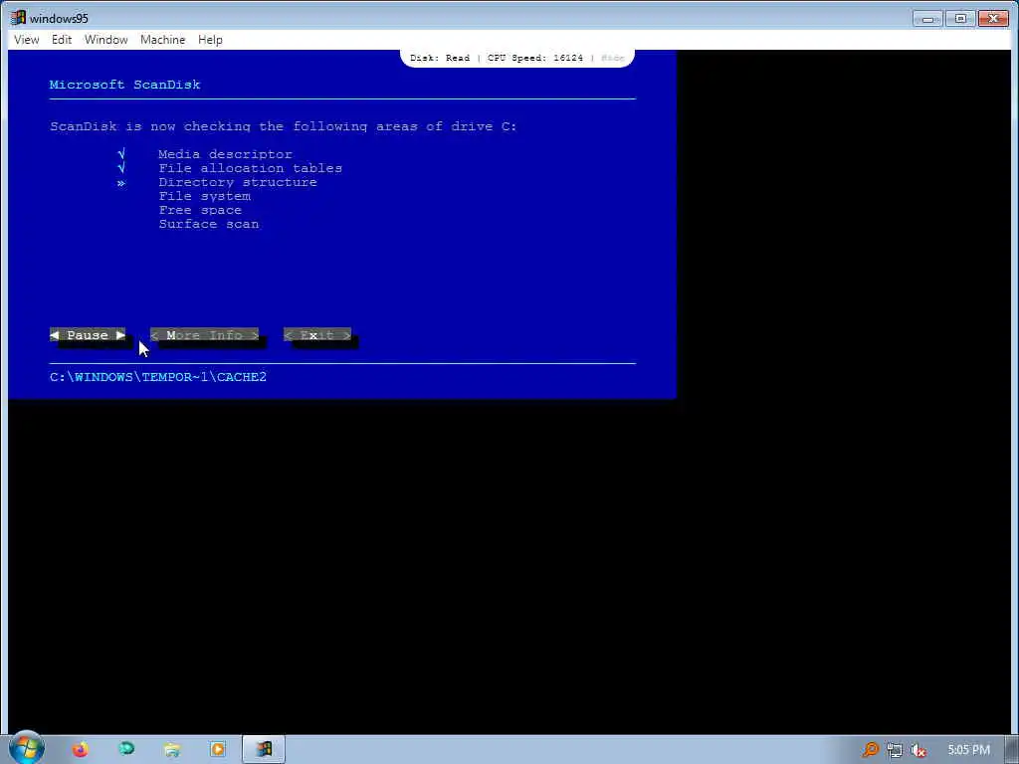1019x764 pixels.
Task: Click the C:\WINDOWS\TEMPOR~1\CACHE2 path text
Action: 158,377
